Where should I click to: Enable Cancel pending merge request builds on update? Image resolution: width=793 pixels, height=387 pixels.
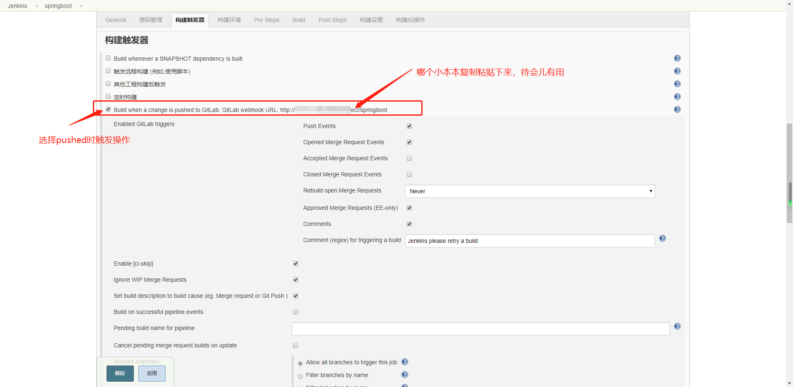pos(296,345)
